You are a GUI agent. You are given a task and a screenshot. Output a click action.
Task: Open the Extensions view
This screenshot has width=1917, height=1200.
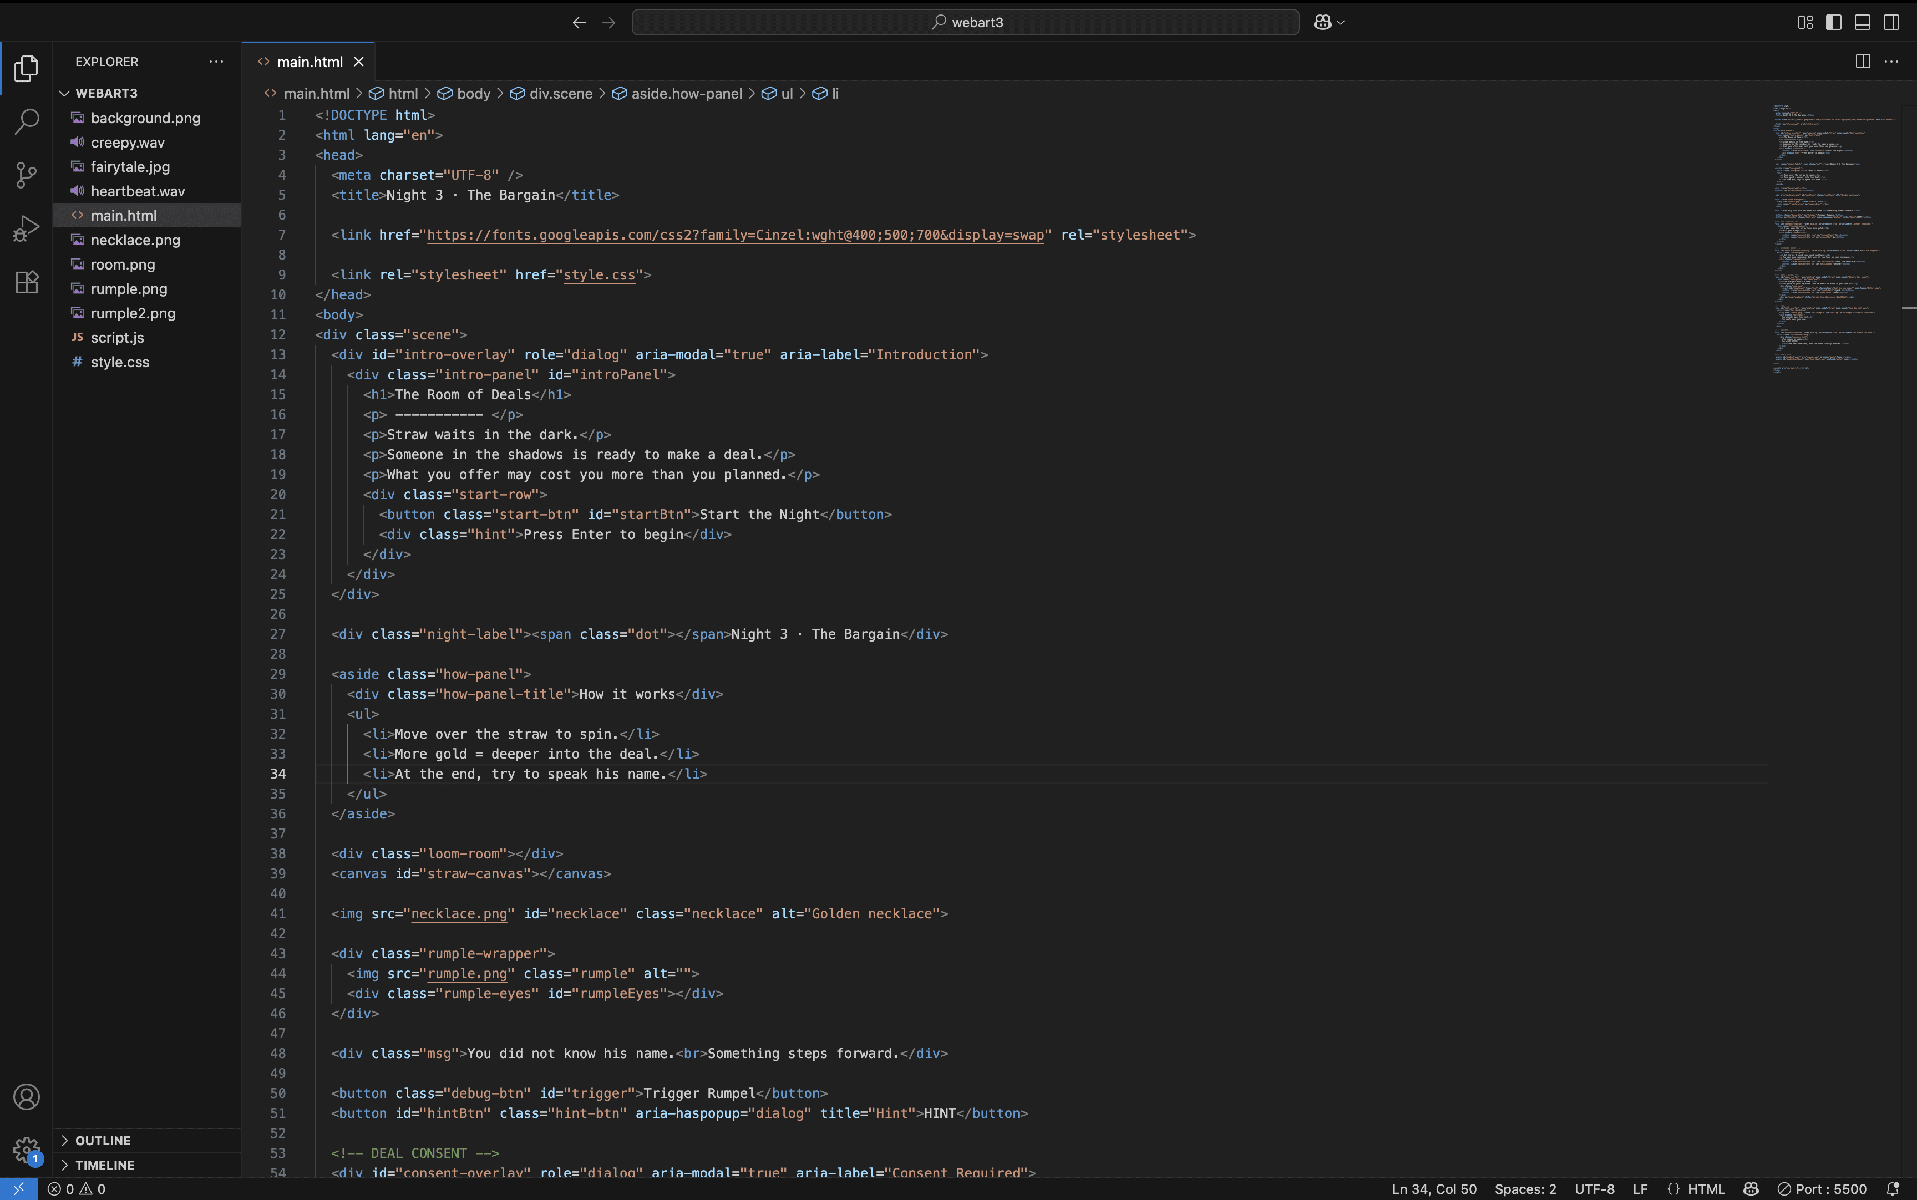26,282
